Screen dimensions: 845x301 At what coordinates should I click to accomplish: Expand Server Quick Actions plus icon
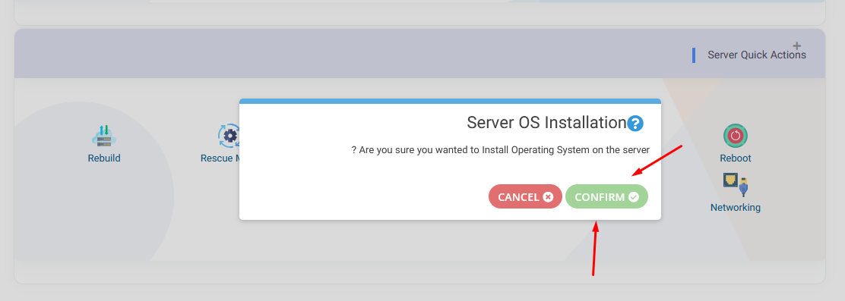(x=797, y=46)
